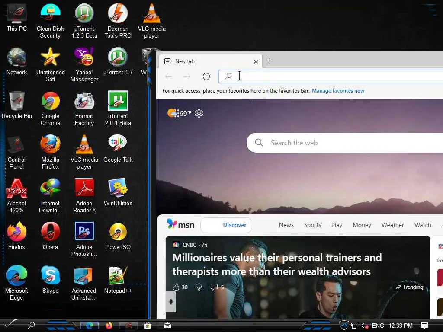Open Skype desktop icon
The height and width of the screenshot is (332, 443).
click(50, 280)
